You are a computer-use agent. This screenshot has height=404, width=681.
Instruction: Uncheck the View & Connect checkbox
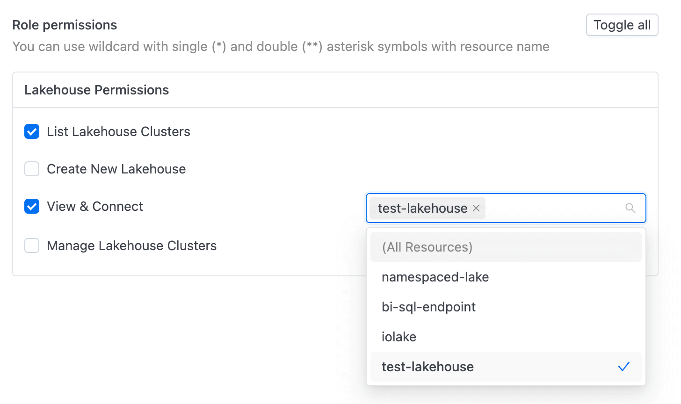pos(32,206)
